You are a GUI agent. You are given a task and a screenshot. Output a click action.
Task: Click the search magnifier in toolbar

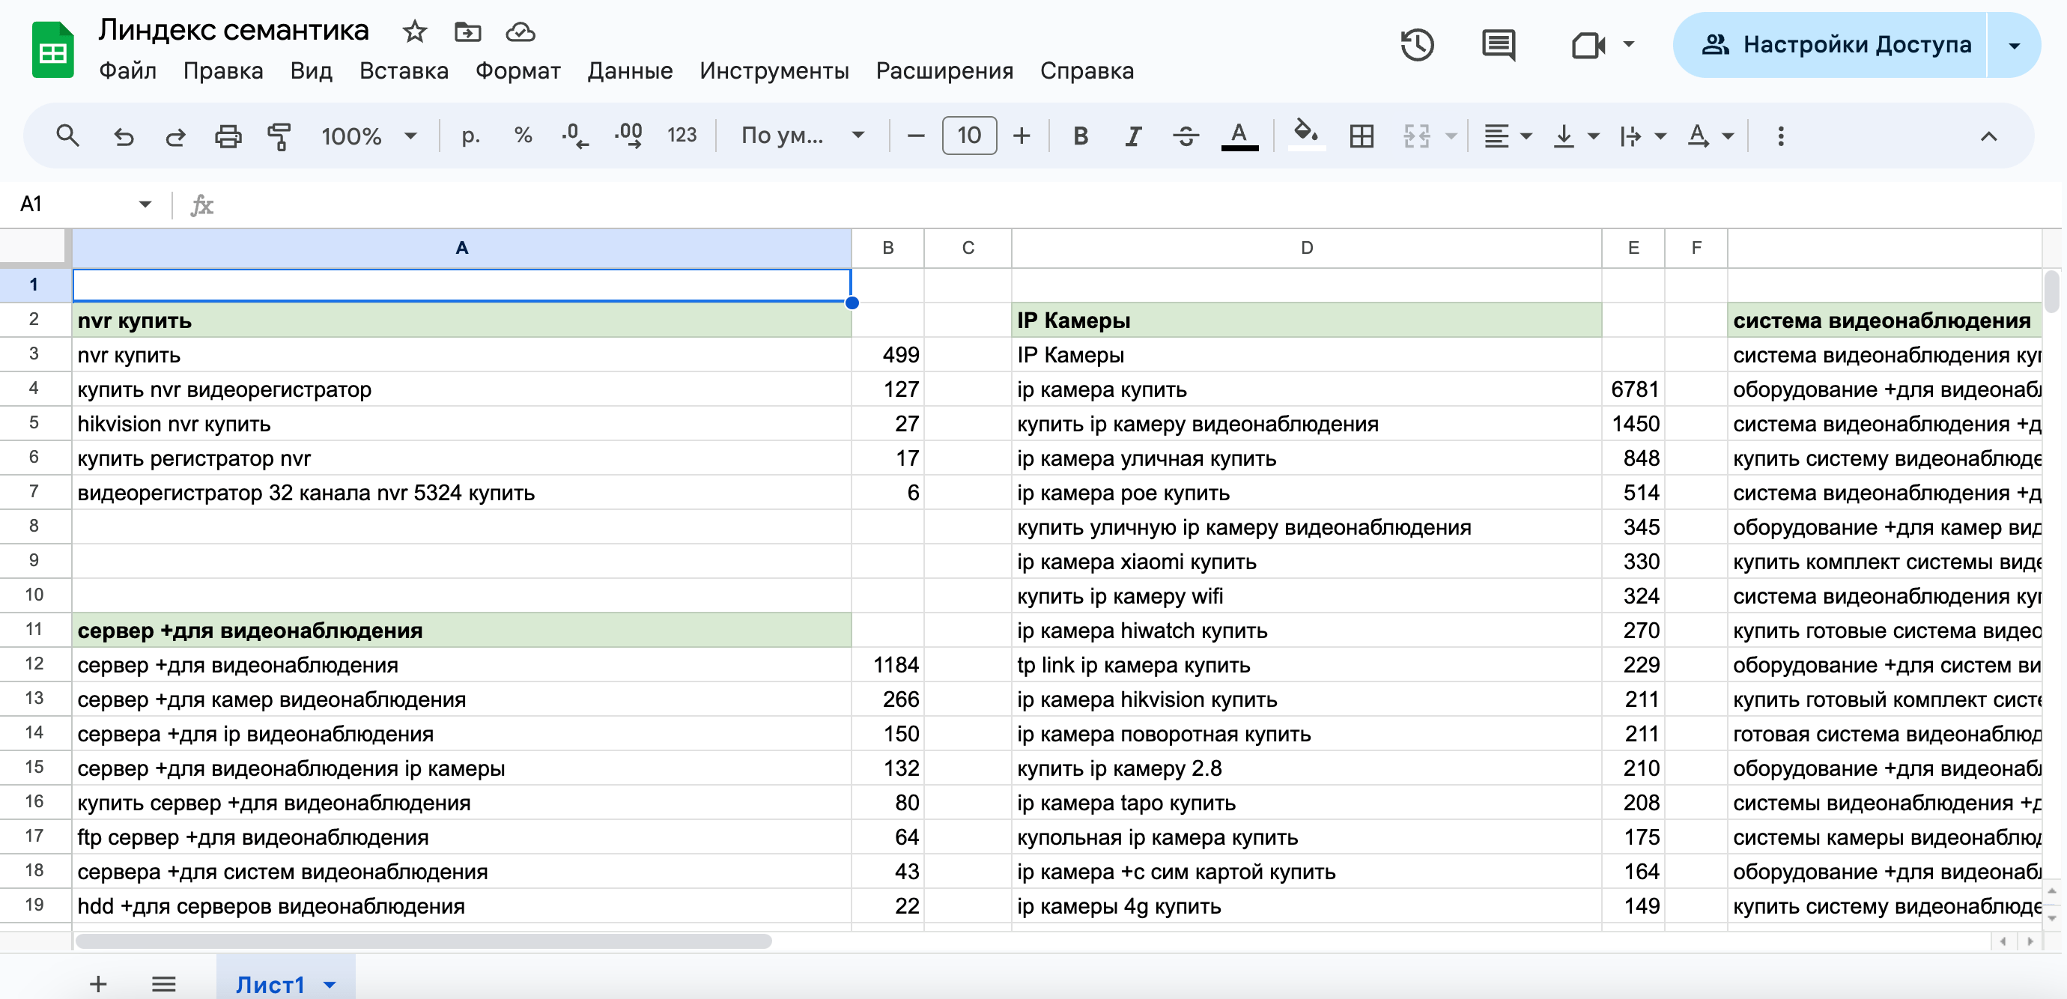(x=67, y=136)
